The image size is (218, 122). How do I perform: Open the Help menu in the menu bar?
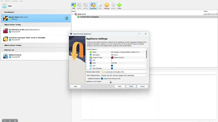pyautogui.click(x=21, y=1)
